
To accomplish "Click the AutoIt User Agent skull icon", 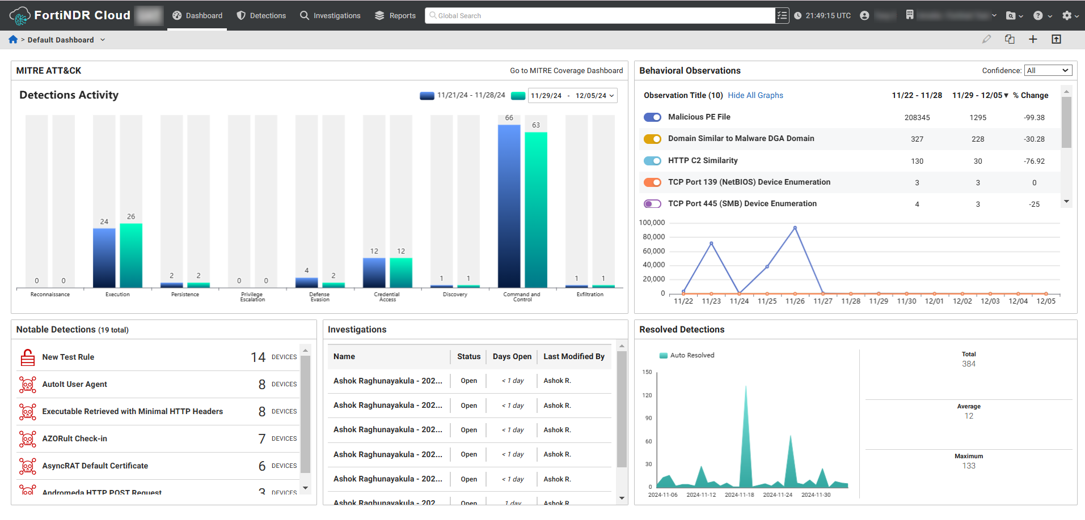I will tap(28, 384).
